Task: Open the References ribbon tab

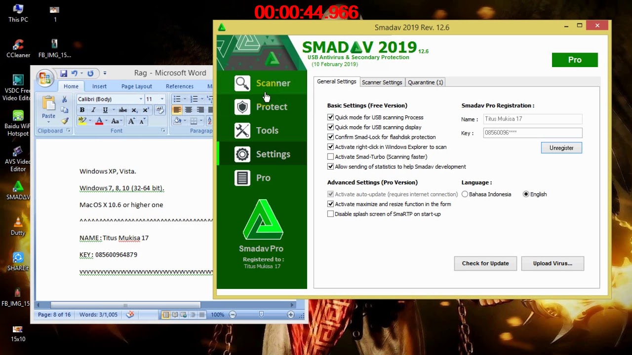Action: (x=180, y=86)
